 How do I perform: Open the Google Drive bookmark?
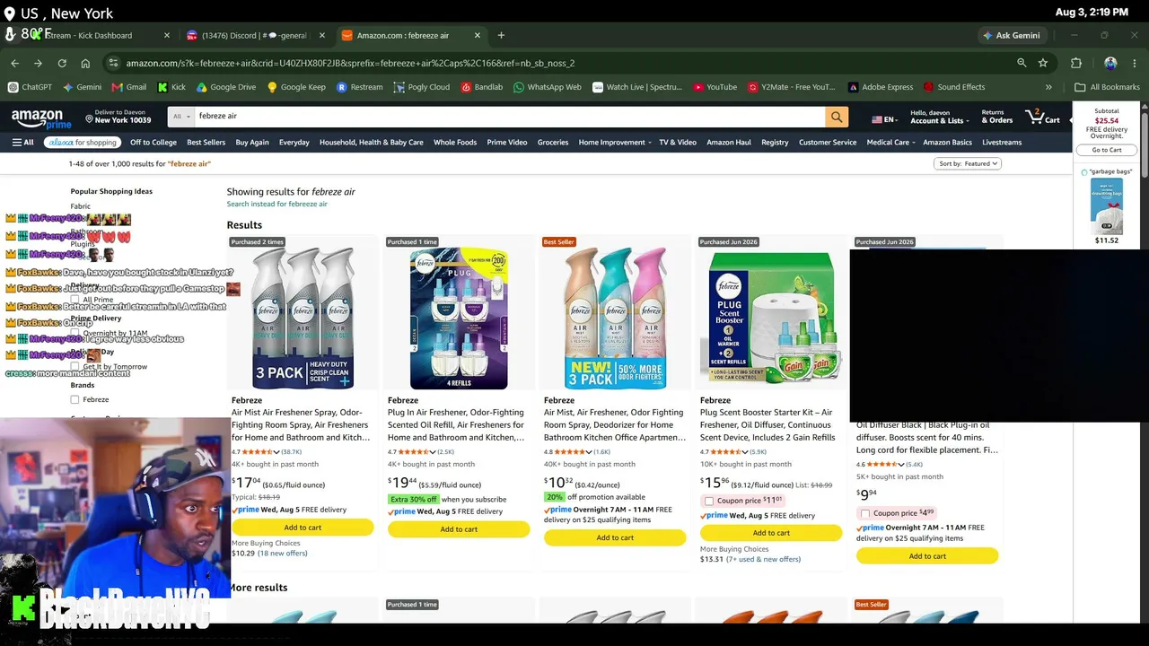pos(226,87)
